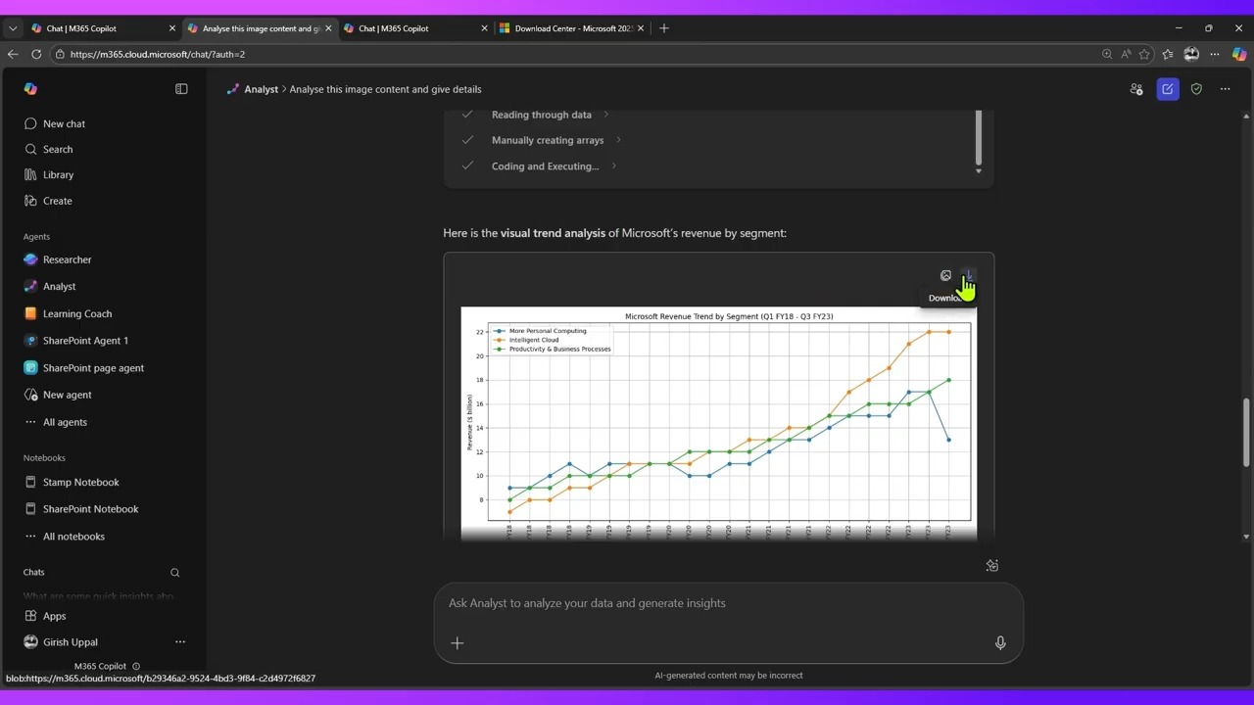Image resolution: width=1254 pixels, height=705 pixels.
Task: Click the page vertical scrollbar thumb
Action: tap(1245, 433)
